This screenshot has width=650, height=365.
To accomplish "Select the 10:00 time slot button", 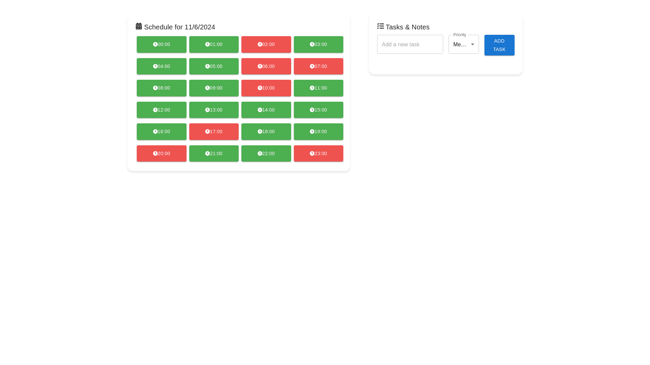I will point(266,88).
